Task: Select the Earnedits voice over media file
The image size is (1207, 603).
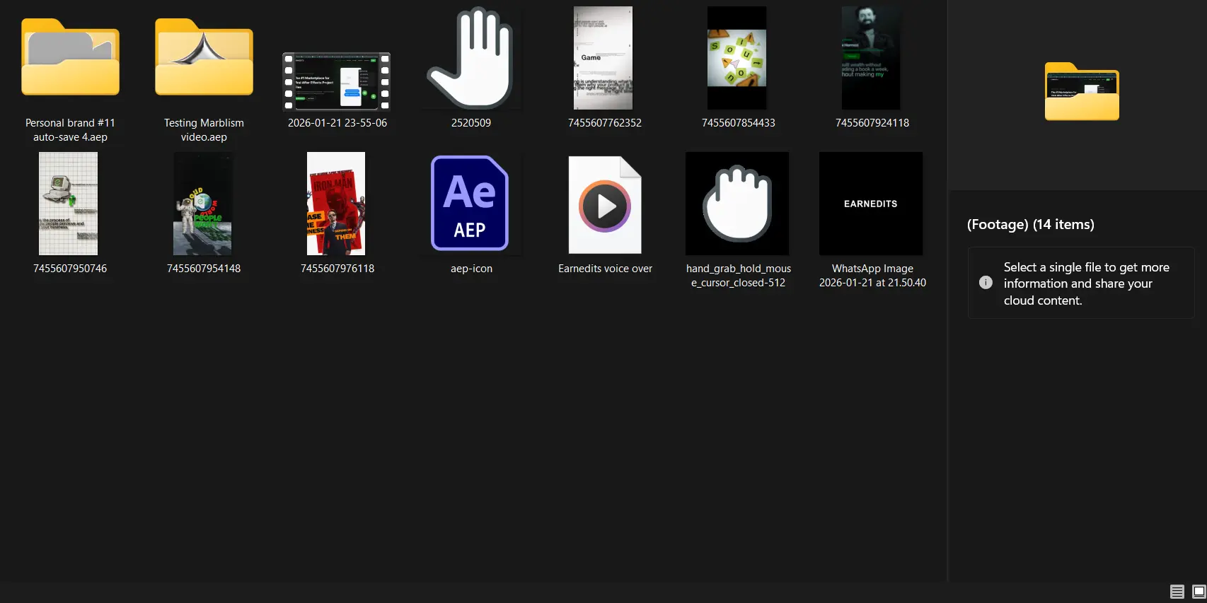Action: [x=605, y=205]
